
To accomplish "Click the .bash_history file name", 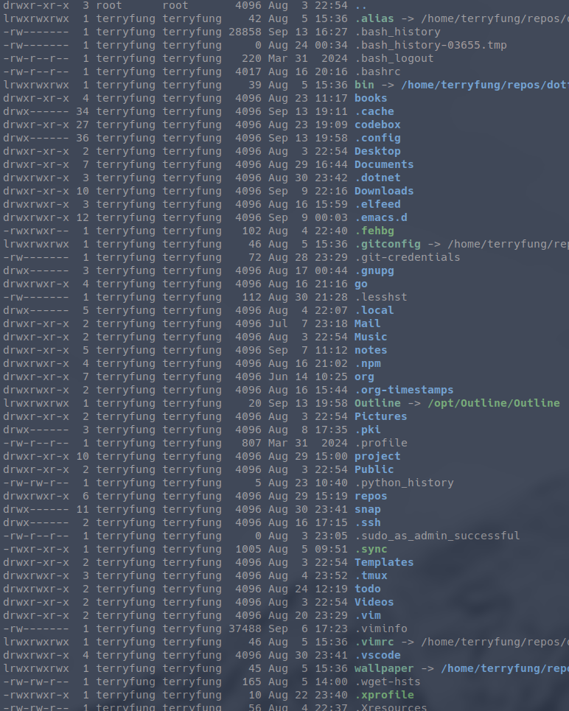I will click(397, 32).
